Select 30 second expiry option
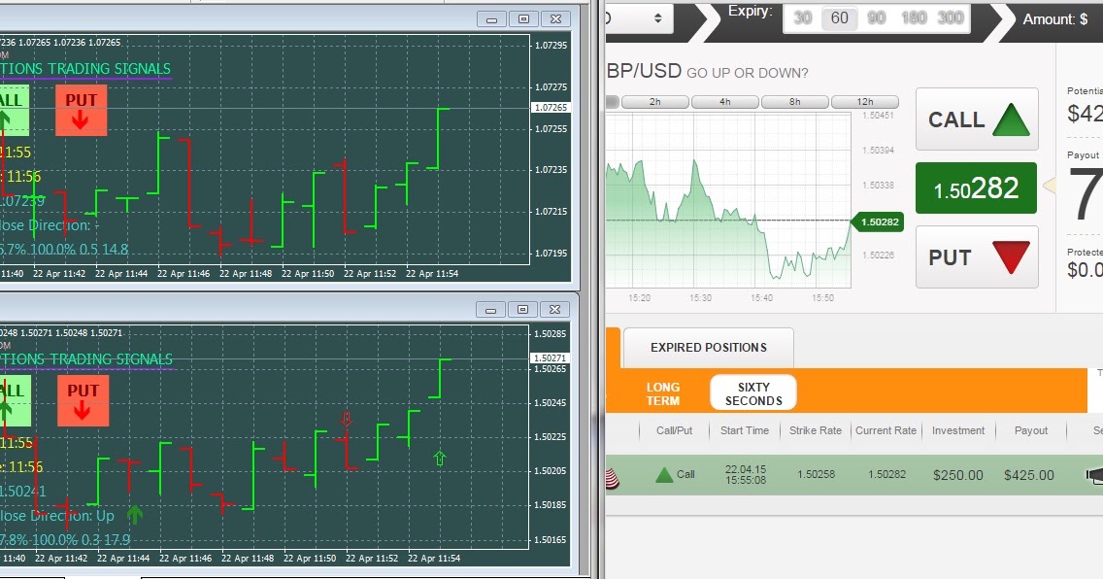The height and width of the screenshot is (579, 1103). click(x=803, y=18)
